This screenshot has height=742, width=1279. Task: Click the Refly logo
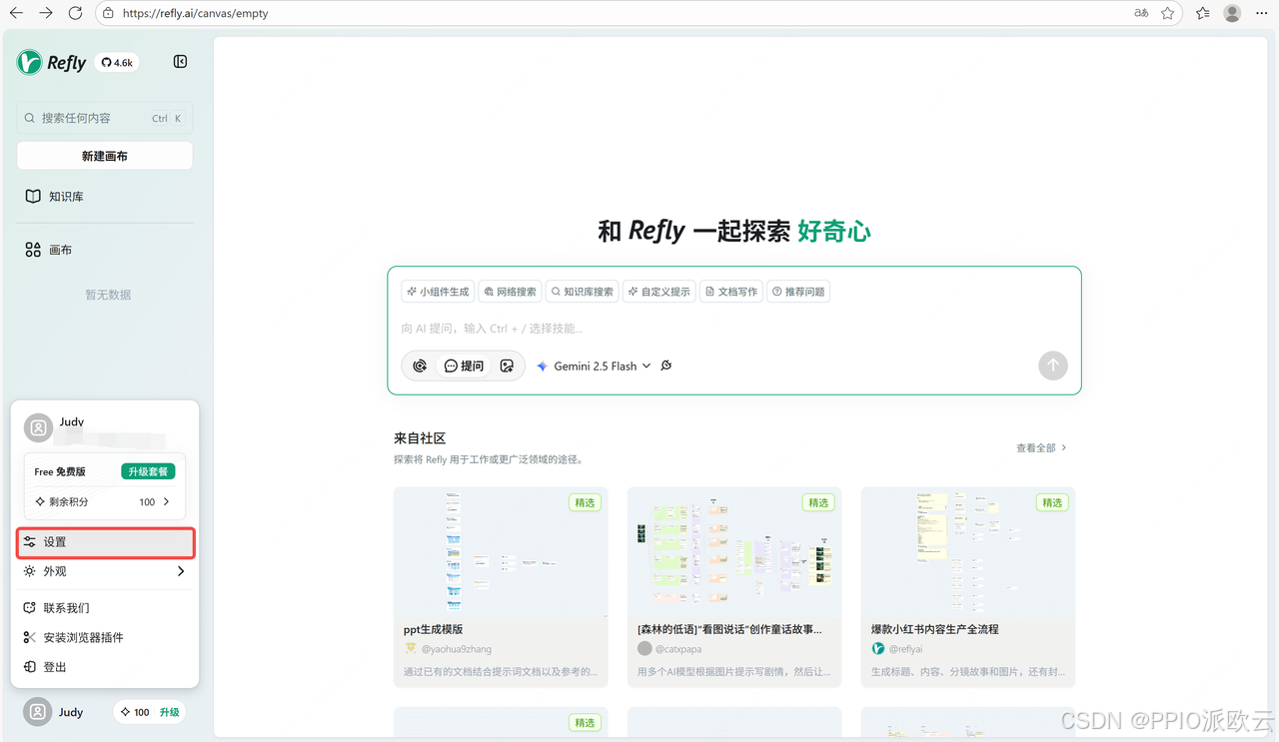52,62
